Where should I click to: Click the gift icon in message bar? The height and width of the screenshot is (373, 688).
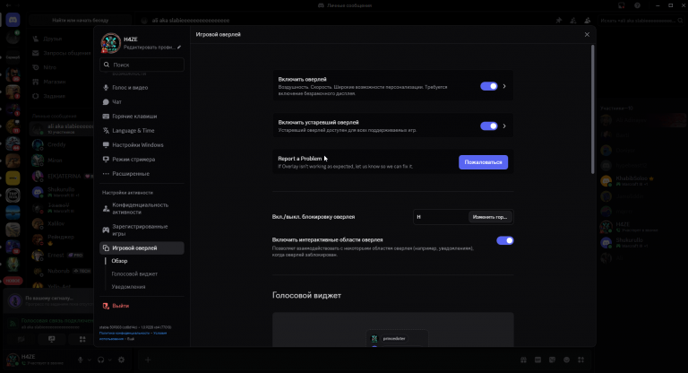[523, 360]
